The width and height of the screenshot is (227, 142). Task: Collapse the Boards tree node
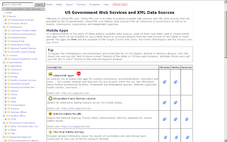tap(4, 16)
